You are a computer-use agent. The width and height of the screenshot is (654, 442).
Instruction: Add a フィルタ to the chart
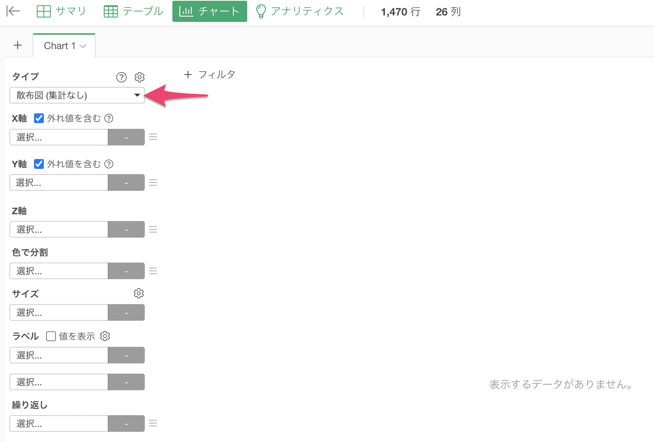pos(210,74)
